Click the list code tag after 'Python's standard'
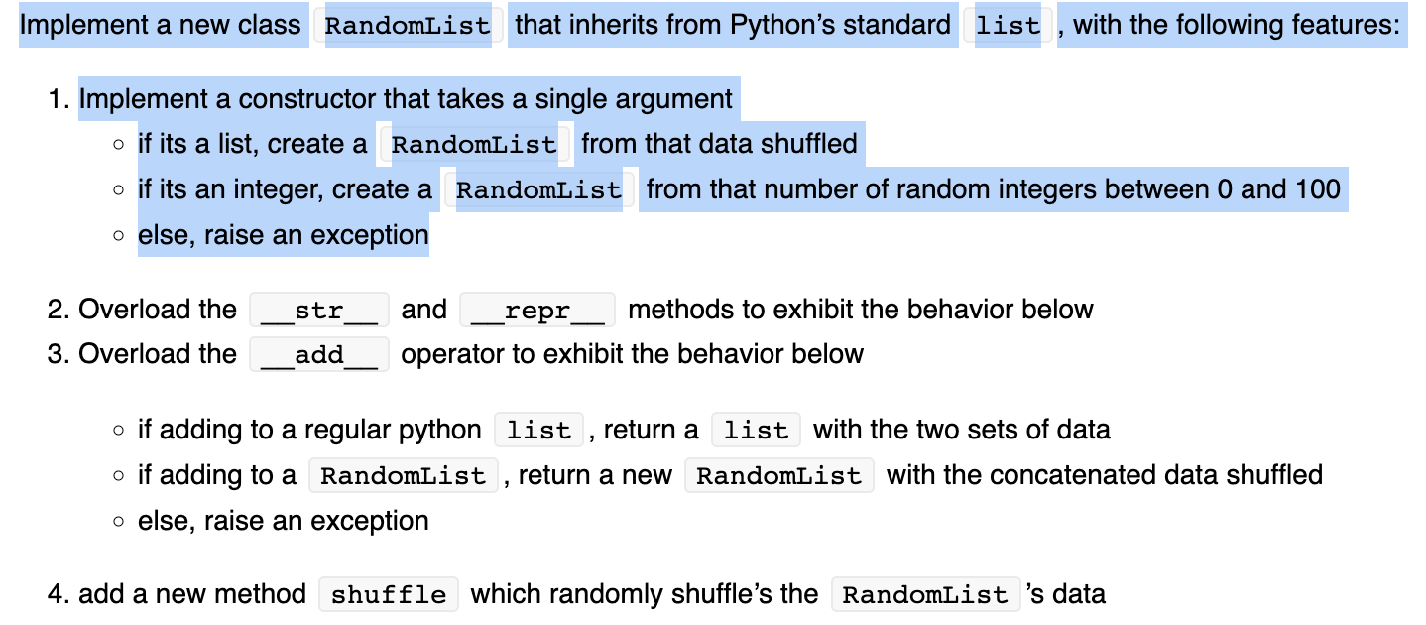This screenshot has height=625, width=1426. pos(1008,25)
